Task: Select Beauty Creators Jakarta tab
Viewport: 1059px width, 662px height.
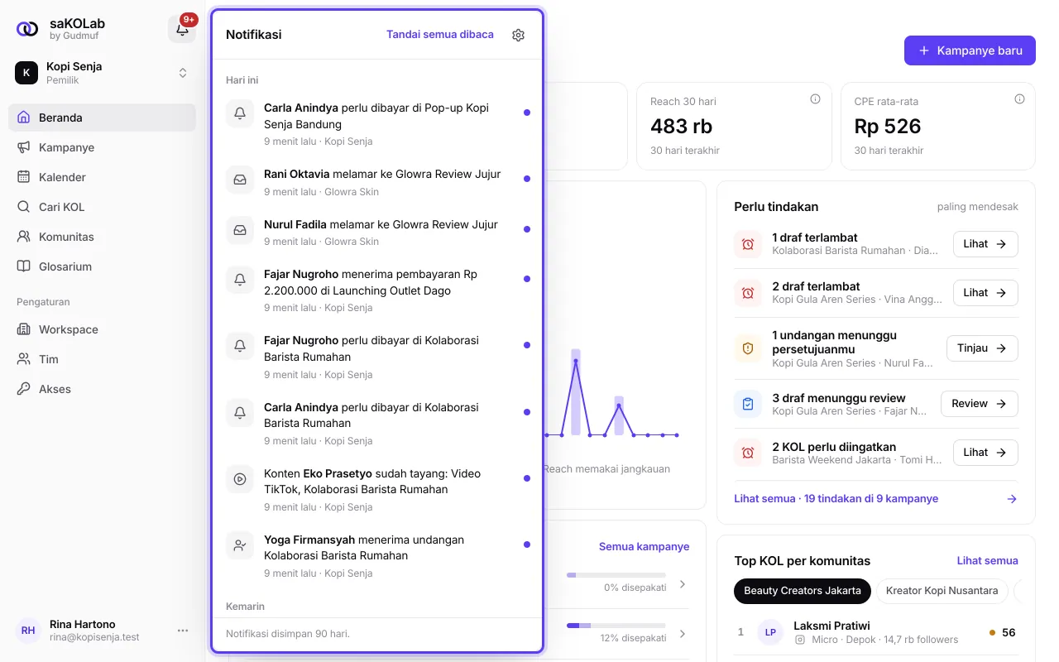Action: (x=803, y=591)
